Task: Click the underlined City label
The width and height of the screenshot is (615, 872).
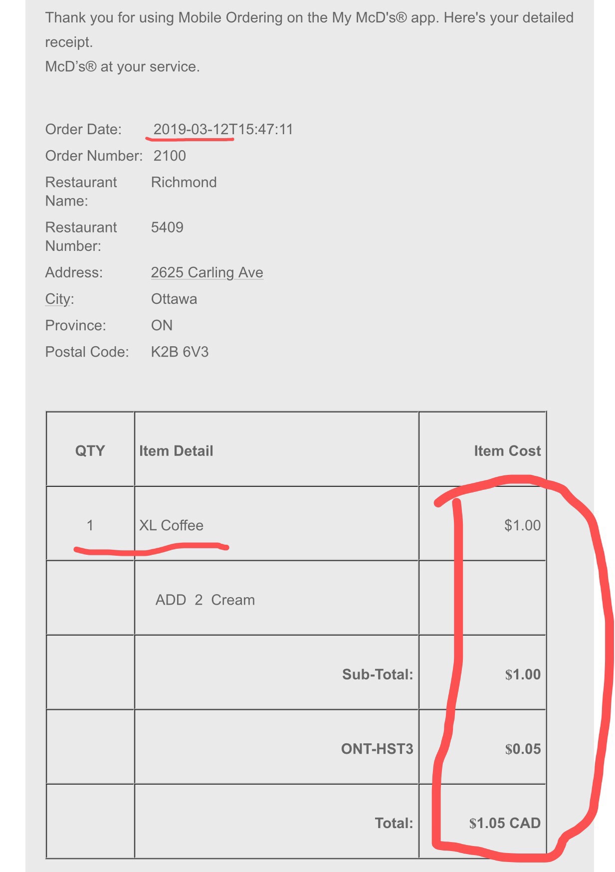Action: coord(59,299)
